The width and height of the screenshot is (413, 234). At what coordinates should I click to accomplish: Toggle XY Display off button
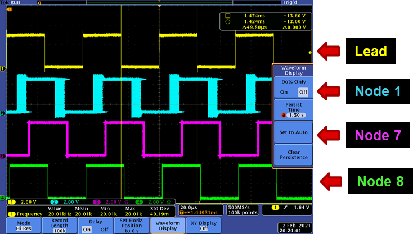point(204,225)
